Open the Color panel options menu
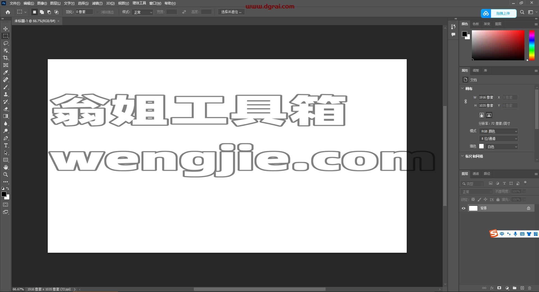The height and width of the screenshot is (292, 539). coord(536,24)
